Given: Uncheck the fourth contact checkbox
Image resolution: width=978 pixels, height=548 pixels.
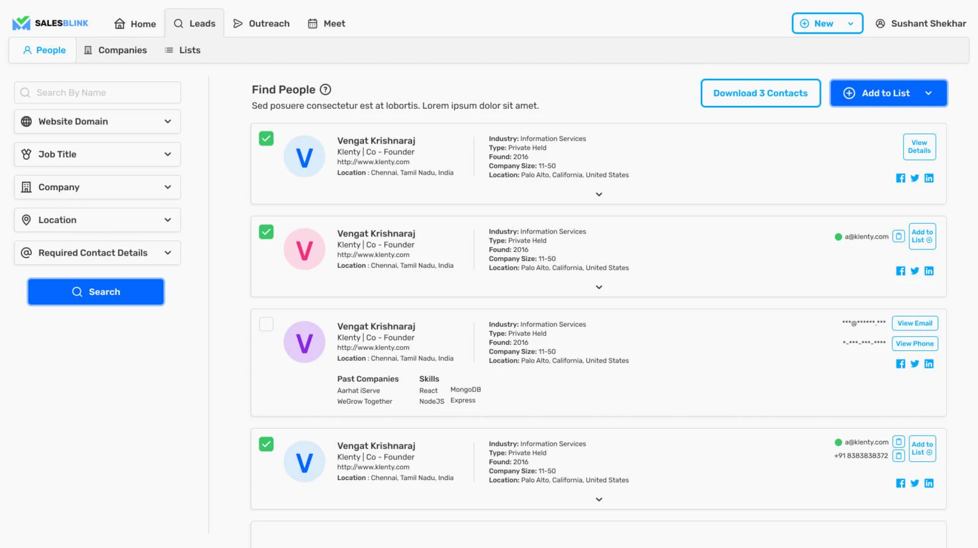Looking at the screenshot, I should click(266, 444).
